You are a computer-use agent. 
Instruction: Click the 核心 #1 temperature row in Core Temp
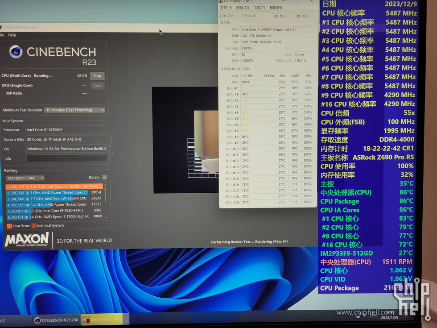(x=269, y=94)
